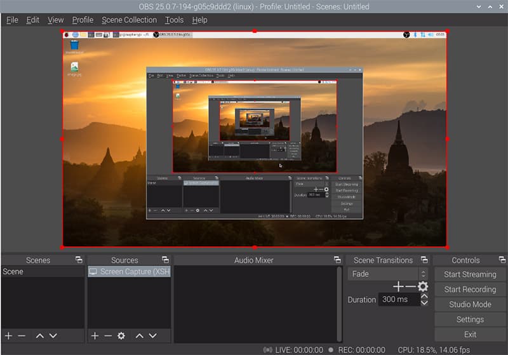
Task: Decrease the Duration with the down arrow
Action: pyautogui.click(x=424, y=303)
